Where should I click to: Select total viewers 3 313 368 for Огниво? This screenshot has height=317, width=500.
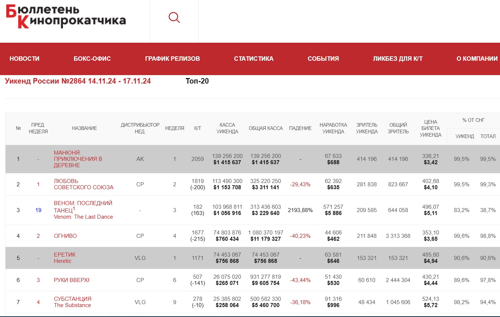coord(398,236)
